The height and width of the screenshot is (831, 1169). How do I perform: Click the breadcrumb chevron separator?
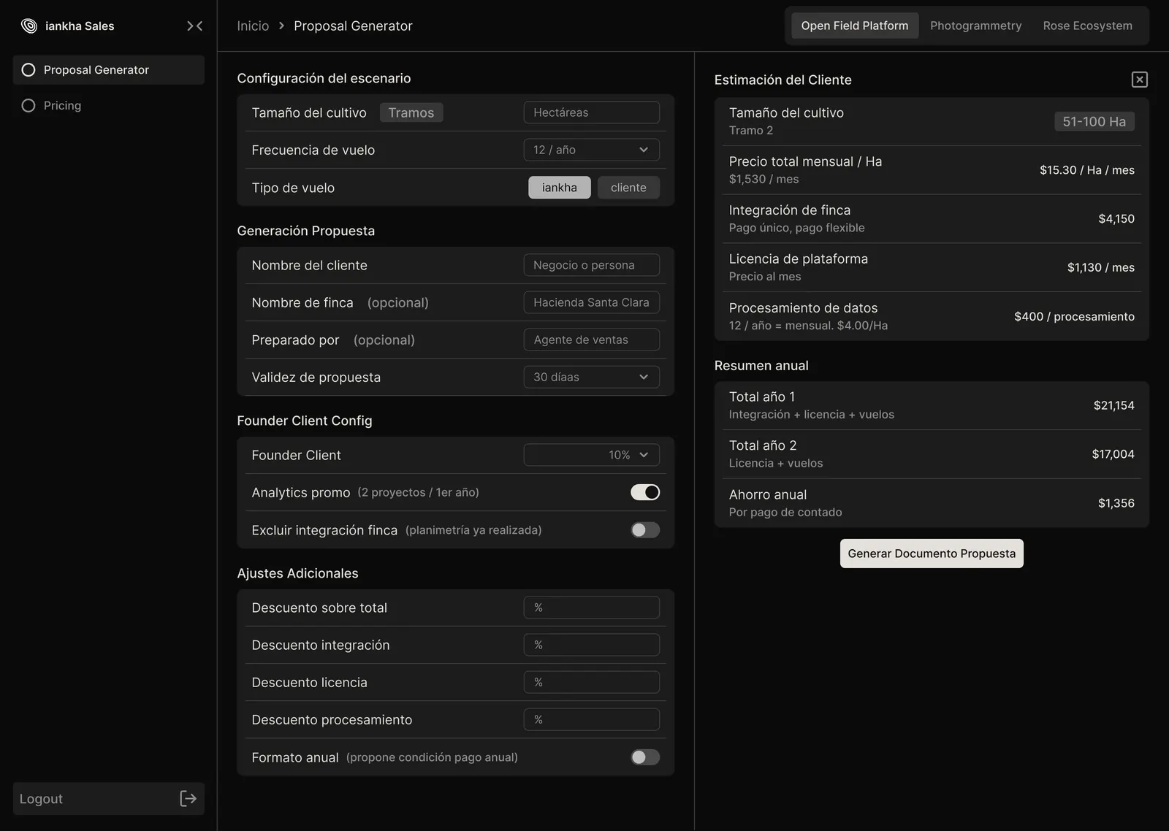[x=281, y=26]
